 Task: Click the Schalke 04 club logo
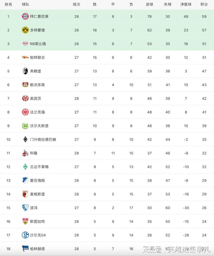(25, 235)
